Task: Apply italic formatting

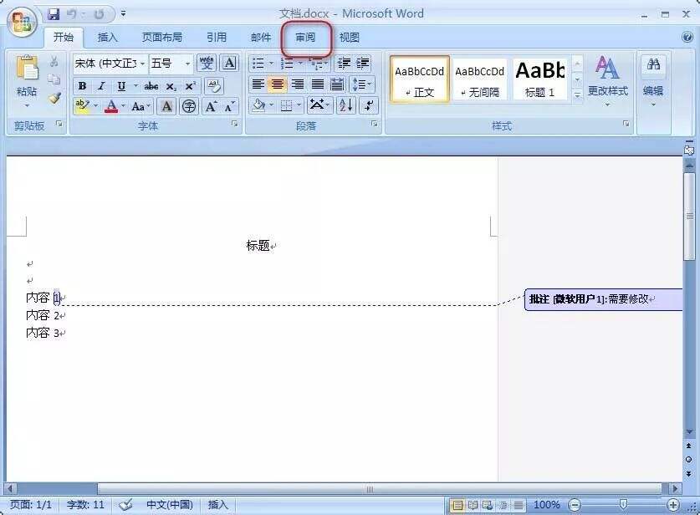Action: point(101,85)
